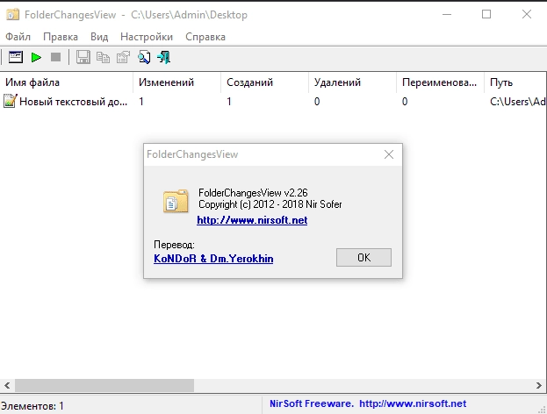547x414 pixels.
Task: Sort by Переименова... column header
Action: (x=440, y=82)
